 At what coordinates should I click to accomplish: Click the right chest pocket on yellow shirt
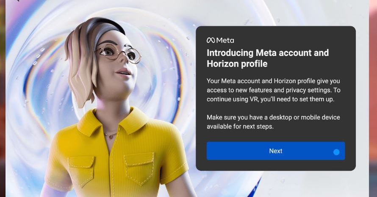click(139, 168)
